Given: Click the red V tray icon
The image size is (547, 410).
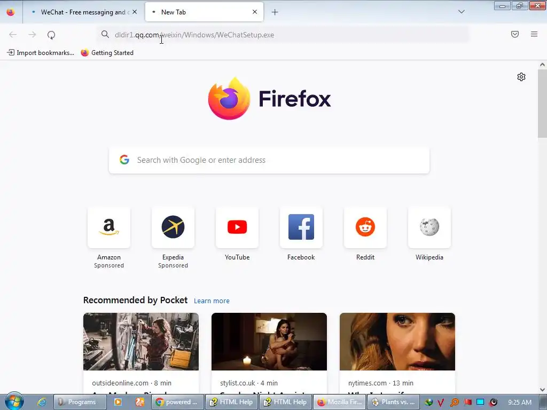Looking at the screenshot, I should (x=441, y=403).
